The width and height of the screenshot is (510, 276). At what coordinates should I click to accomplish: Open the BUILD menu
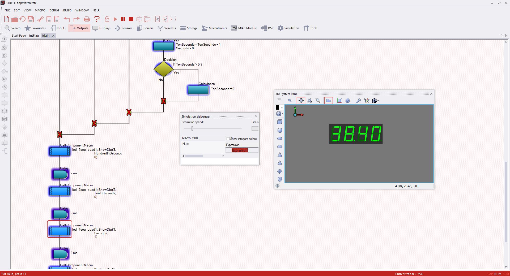[67, 10]
